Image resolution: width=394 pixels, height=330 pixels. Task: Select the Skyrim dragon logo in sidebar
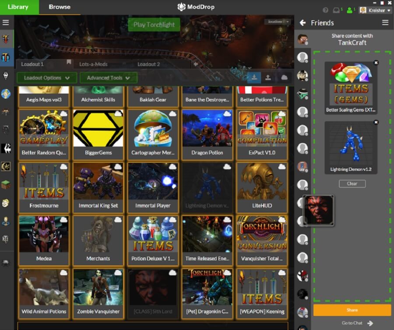coord(6,75)
